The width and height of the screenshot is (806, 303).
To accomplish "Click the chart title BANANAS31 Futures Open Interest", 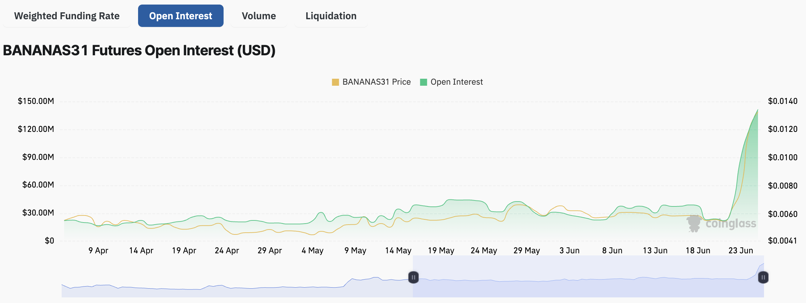I will (139, 50).
